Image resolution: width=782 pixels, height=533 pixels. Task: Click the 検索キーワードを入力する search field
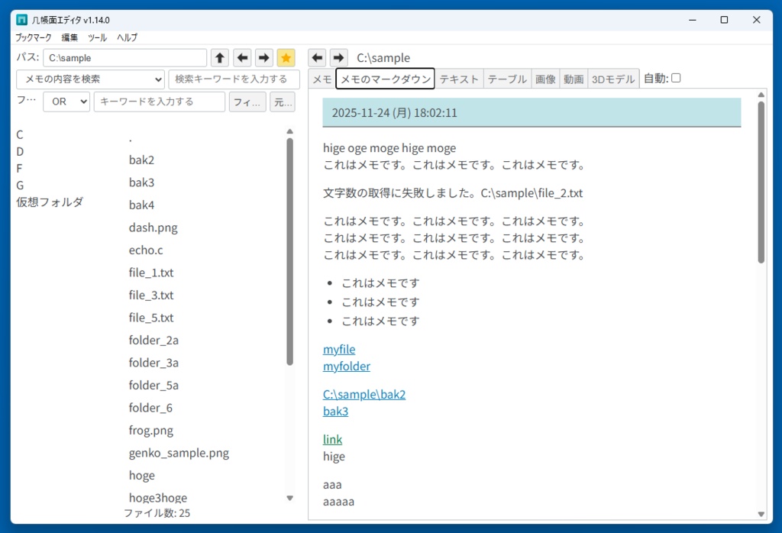[x=234, y=79]
